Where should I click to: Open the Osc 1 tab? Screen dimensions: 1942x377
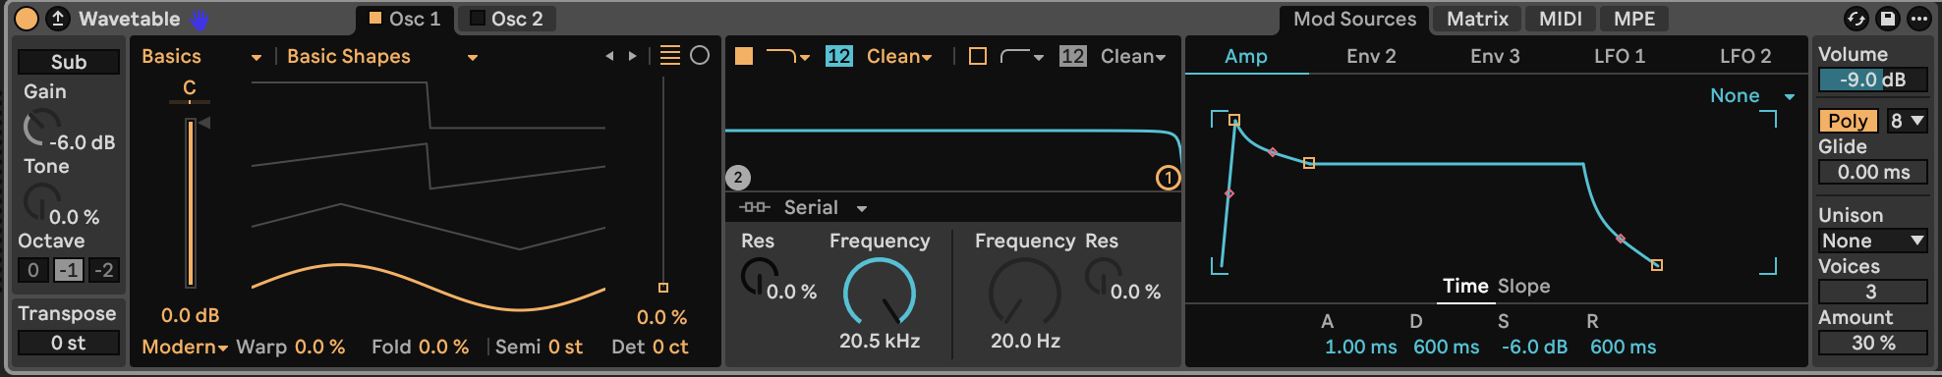click(405, 19)
